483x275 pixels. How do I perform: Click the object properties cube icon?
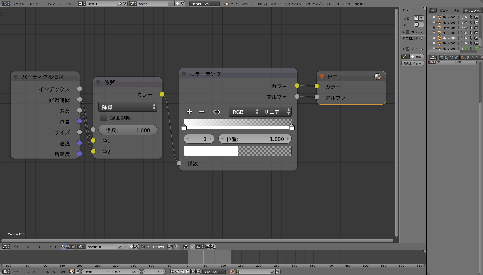click(462, 58)
